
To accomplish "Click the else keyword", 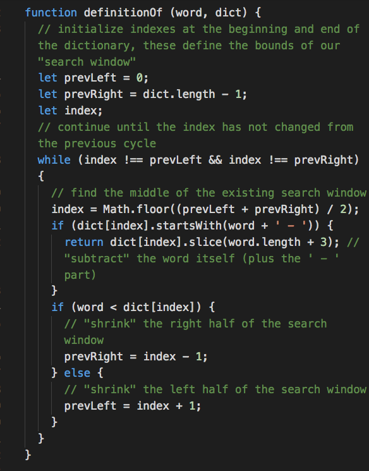I will [77, 373].
